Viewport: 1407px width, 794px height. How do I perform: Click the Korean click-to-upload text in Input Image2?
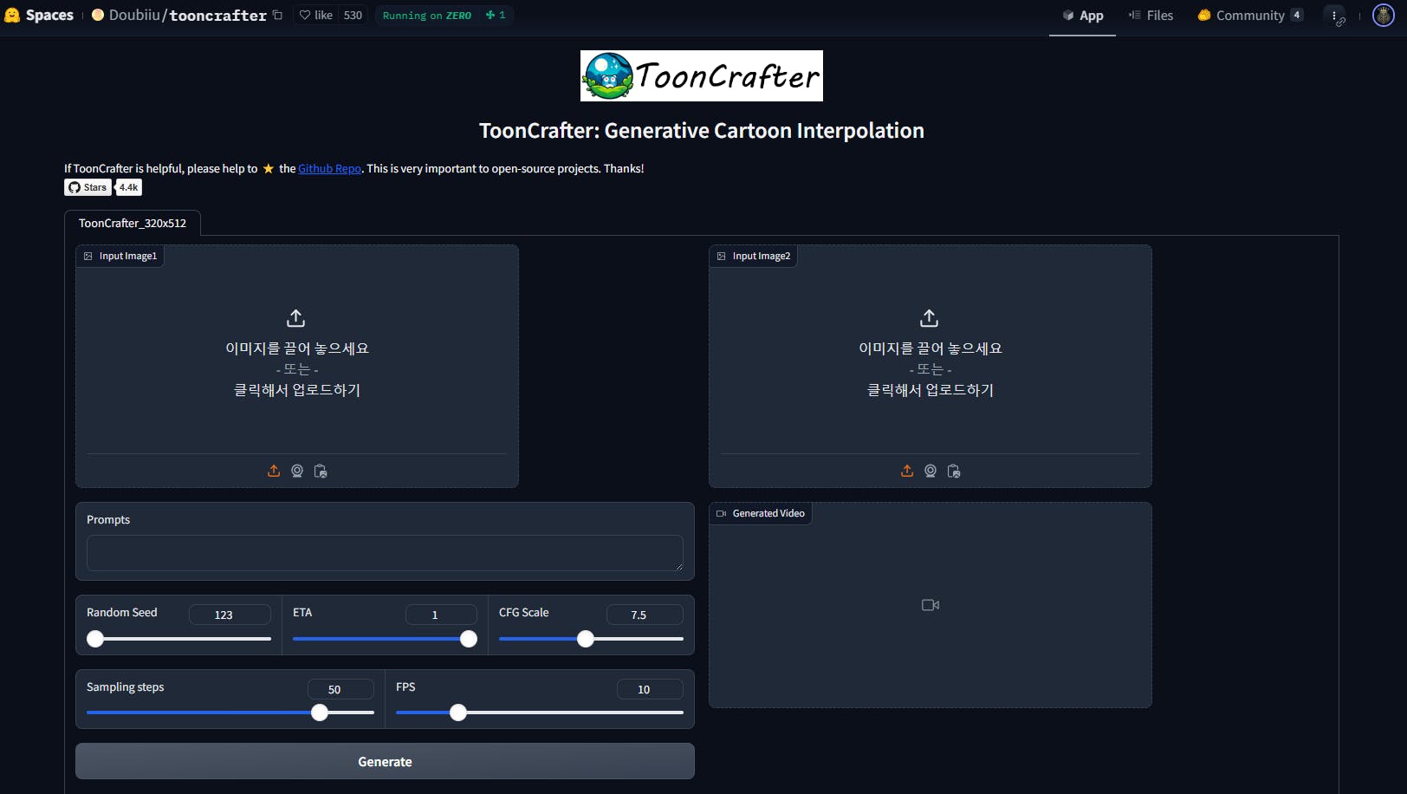point(930,390)
